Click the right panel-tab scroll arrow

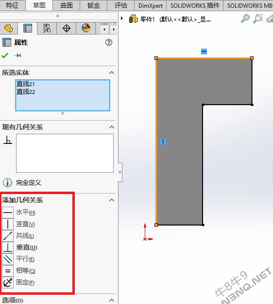coord(114,30)
